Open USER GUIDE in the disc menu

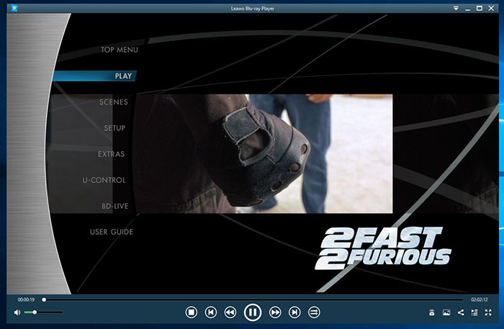tap(112, 232)
